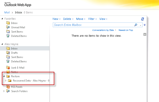Click the Sent Items icon under Alex Heyne
This screenshot has height=102, width=159.
(x=8, y=57)
